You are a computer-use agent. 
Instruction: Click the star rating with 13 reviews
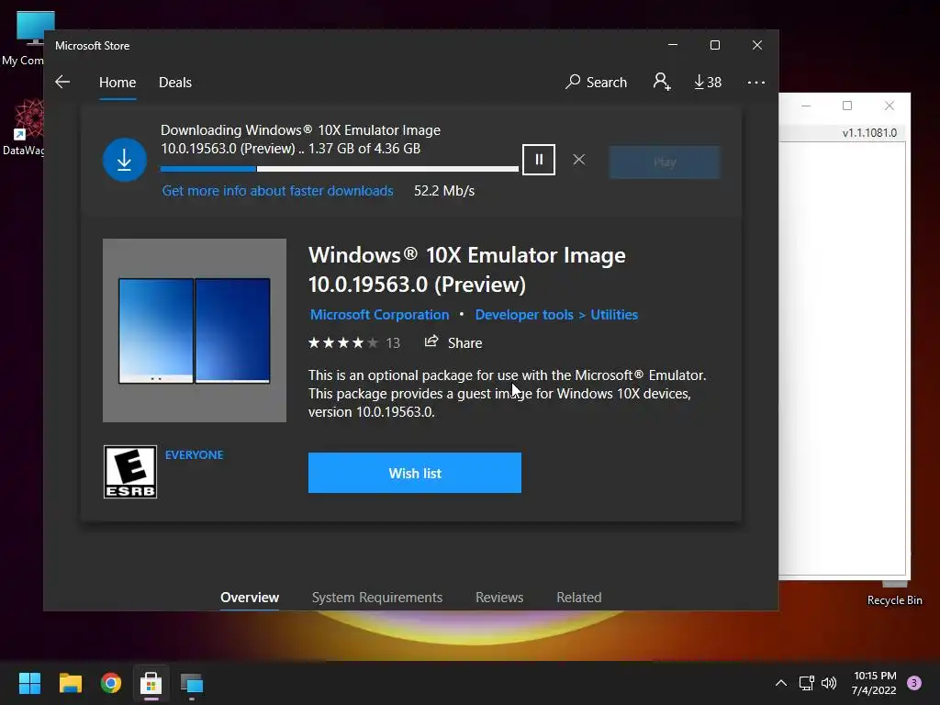pyautogui.click(x=353, y=343)
